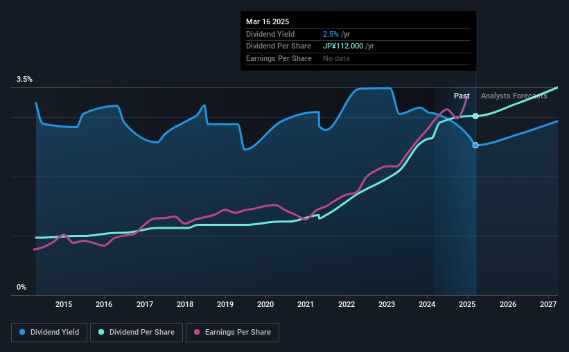This screenshot has height=352, width=569.
Task: Click the 3.5% y-axis label
Action: pos(24,79)
